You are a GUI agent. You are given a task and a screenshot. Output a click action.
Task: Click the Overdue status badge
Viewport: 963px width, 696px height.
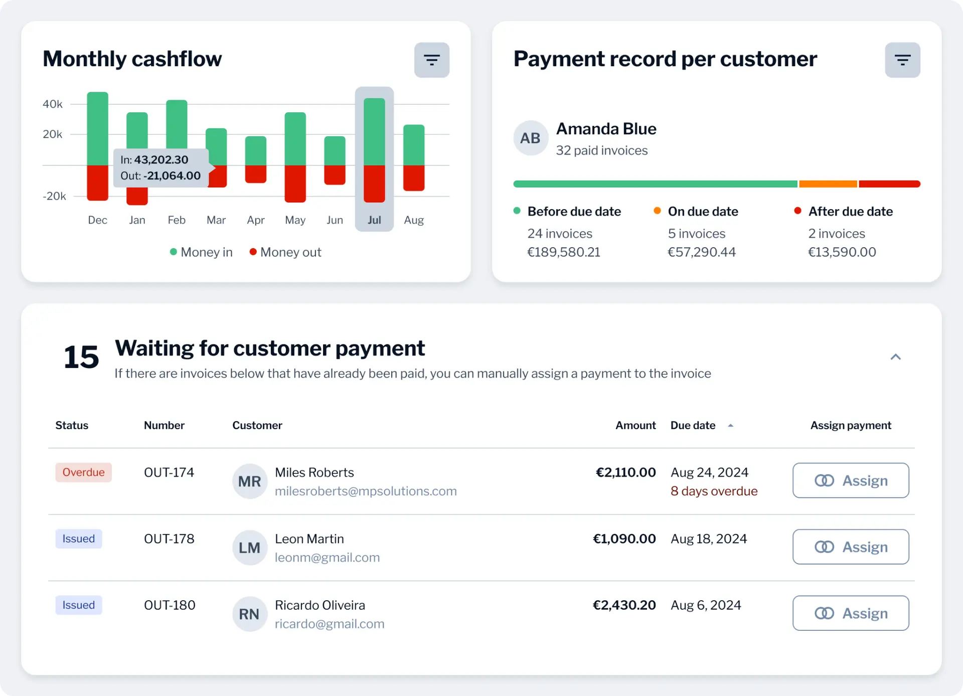[x=83, y=472]
